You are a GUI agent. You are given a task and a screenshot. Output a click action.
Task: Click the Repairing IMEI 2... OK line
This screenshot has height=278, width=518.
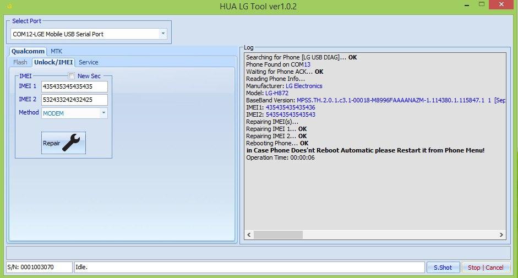(276, 136)
